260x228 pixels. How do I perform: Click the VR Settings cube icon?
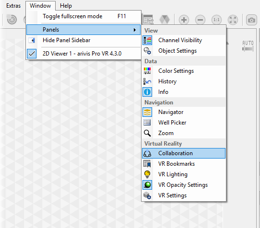pos(147,195)
